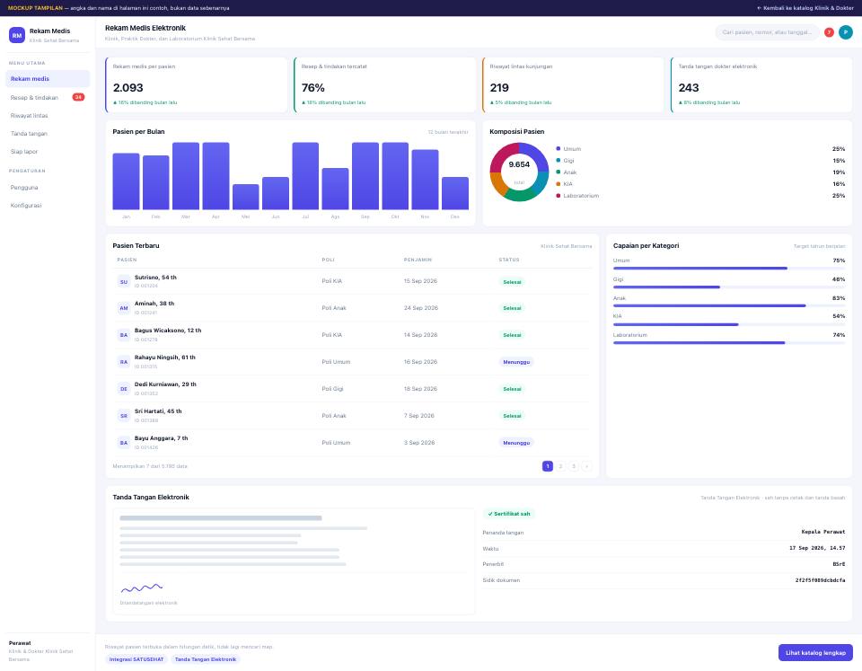Open the Tanda tangan sidebar item
862x671 pixels.
(x=48, y=134)
